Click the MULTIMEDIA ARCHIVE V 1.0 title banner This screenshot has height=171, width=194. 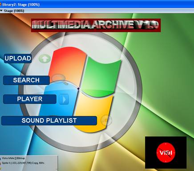(96, 25)
